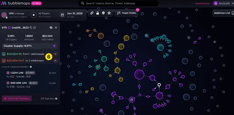This screenshot has height=115, width=234.
Task: Click the shield contract icon in the toolbar
Action: click(103, 13)
